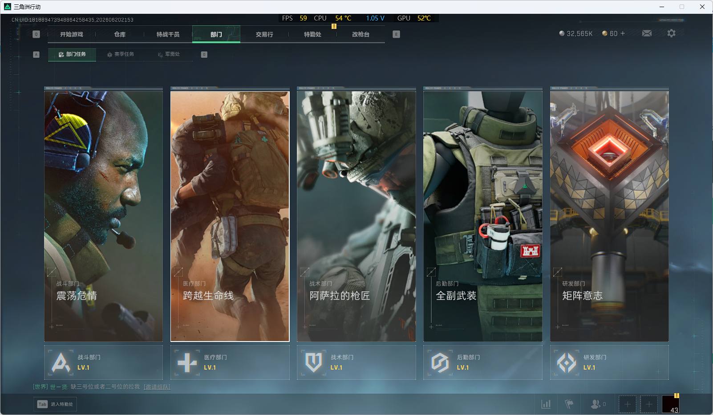Screen dimensions: 713x415
Task: Click the 邀请组队 link in world chat
Action: click(x=157, y=387)
